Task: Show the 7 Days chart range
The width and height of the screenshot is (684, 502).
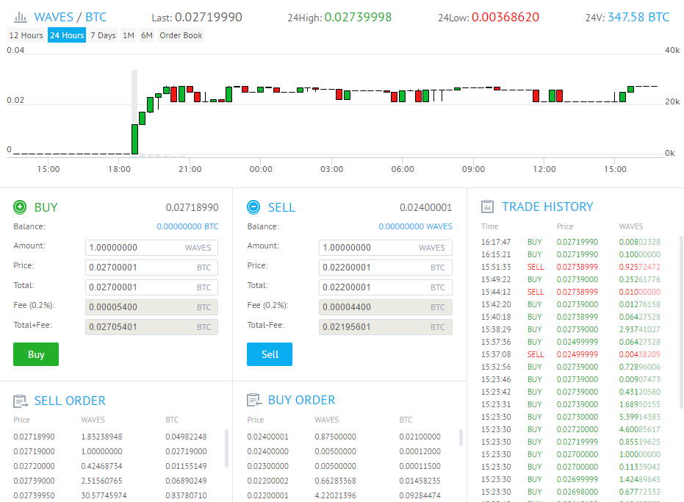Action: [103, 35]
